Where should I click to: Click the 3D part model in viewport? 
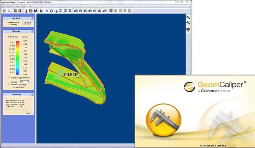75,67
